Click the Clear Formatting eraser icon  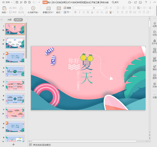point(106,12)
